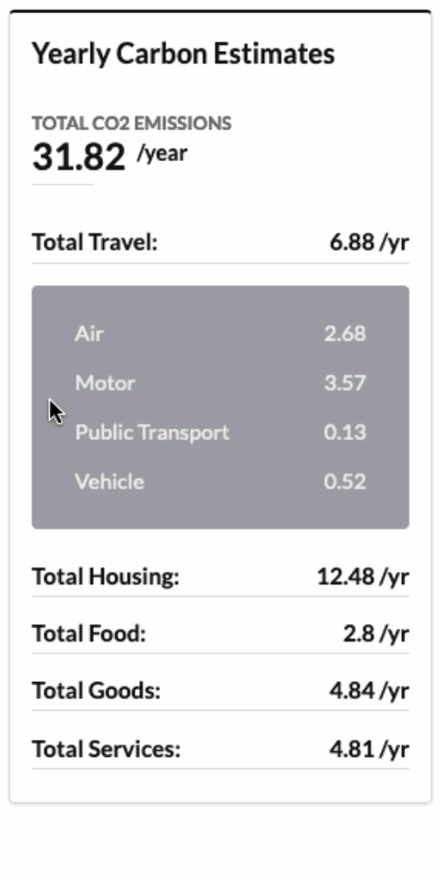
Task: Click the 2.8 /yr food value
Action: point(376,634)
